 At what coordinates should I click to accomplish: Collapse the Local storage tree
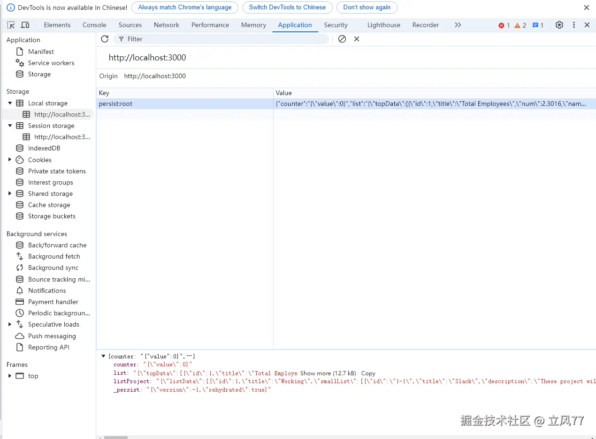tap(10, 103)
